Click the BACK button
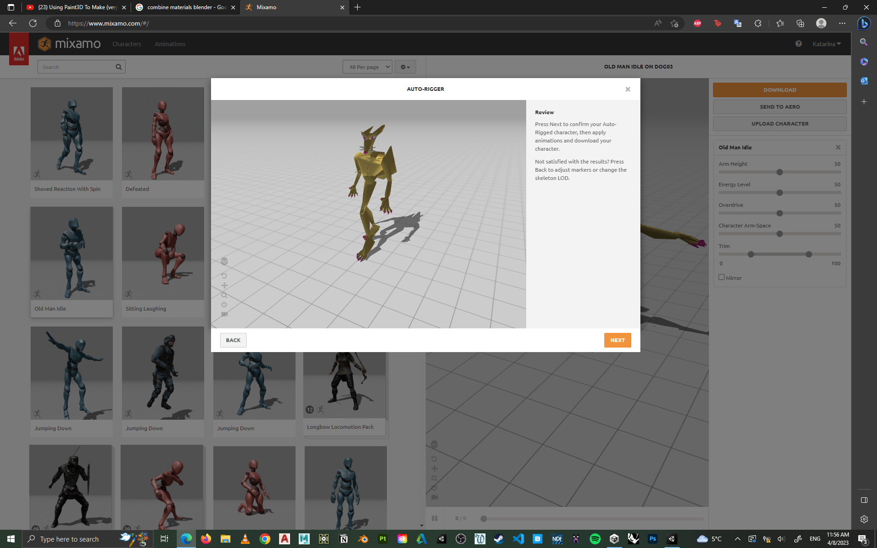 pyautogui.click(x=233, y=340)
